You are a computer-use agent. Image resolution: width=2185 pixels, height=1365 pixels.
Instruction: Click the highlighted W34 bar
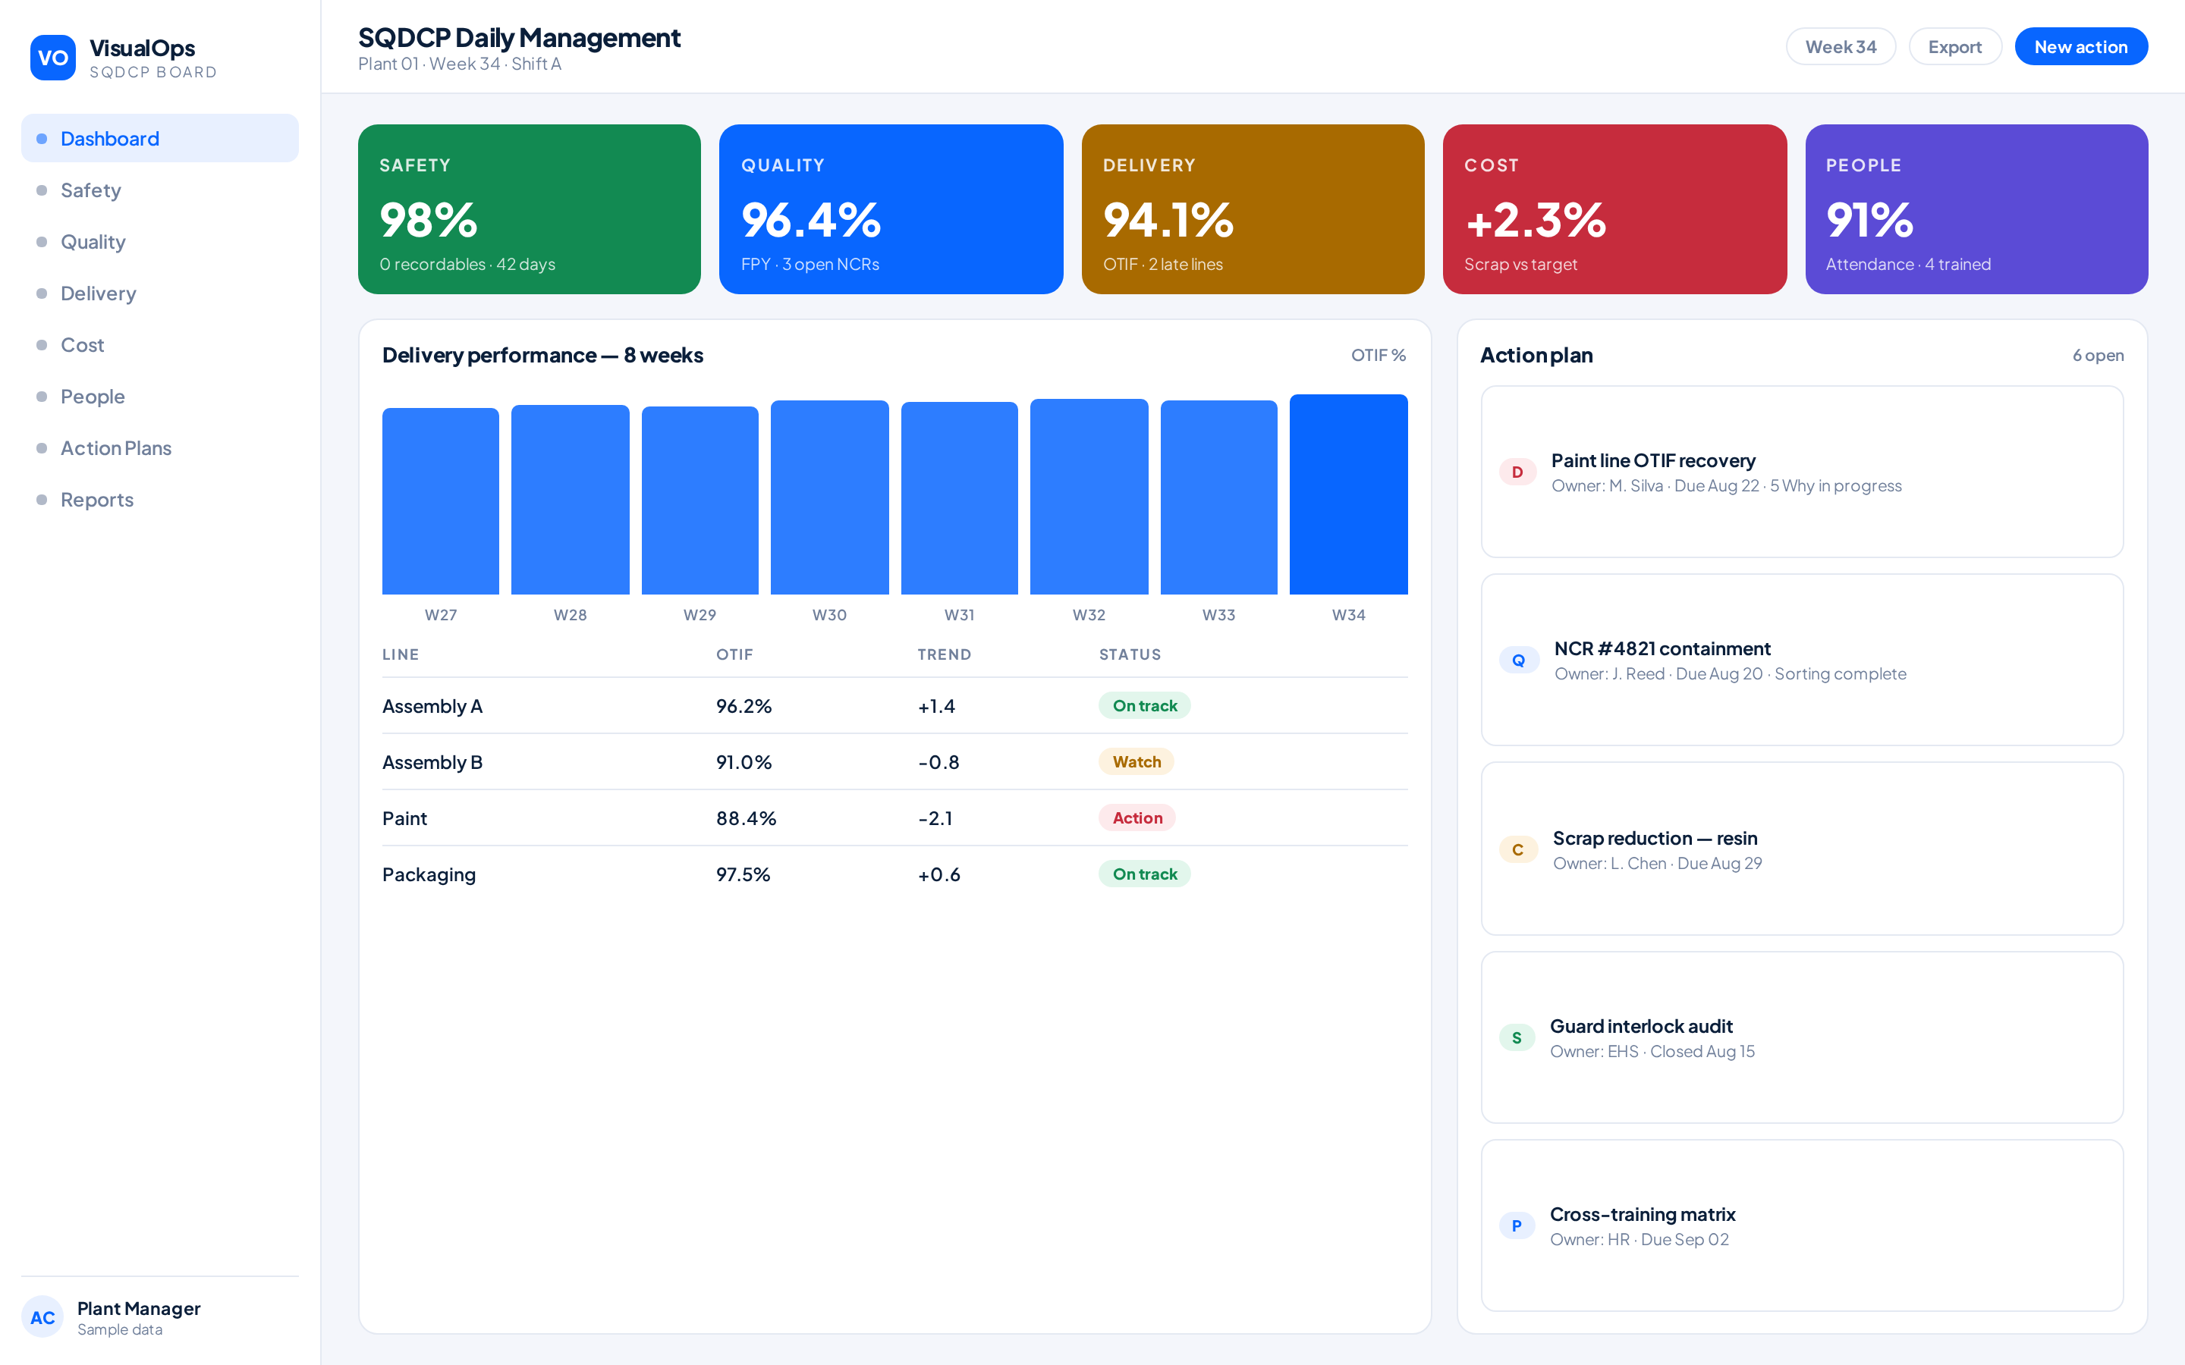1349,494
